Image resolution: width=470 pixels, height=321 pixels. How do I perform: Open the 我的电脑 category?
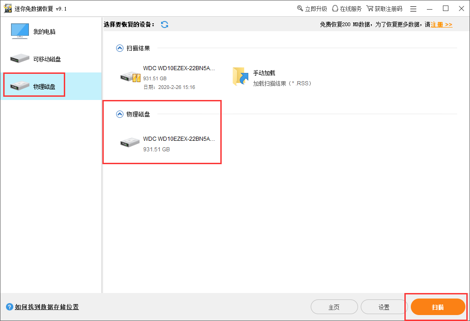51,32
